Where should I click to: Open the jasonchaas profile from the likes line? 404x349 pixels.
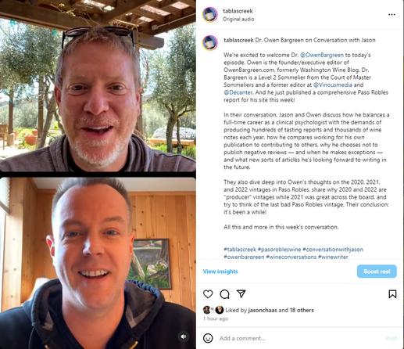click(263, 310)
